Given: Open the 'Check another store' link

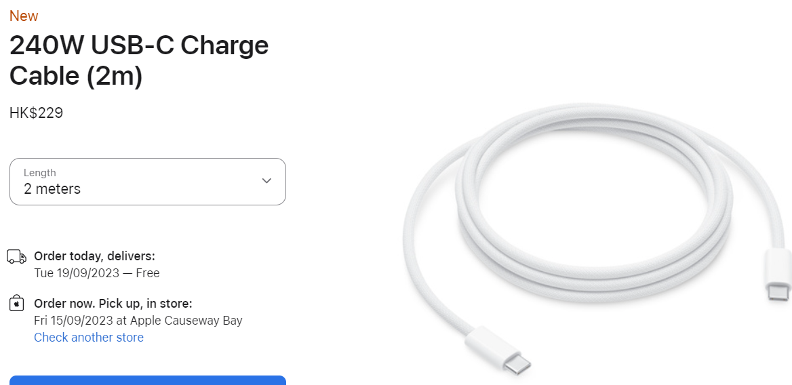Looking at the screenshot, I should pyautogui.click(x=89, y=337).
